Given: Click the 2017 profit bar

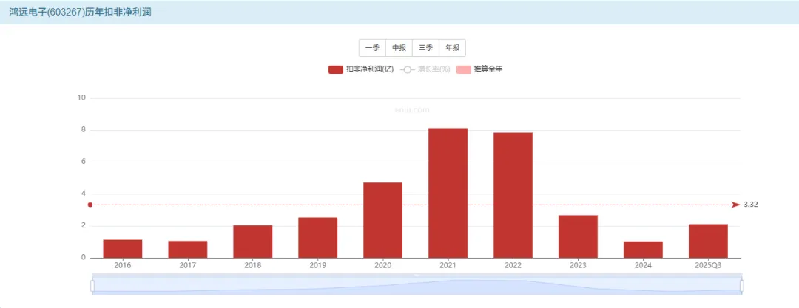Looking at the screenshot, I should 187,250.
